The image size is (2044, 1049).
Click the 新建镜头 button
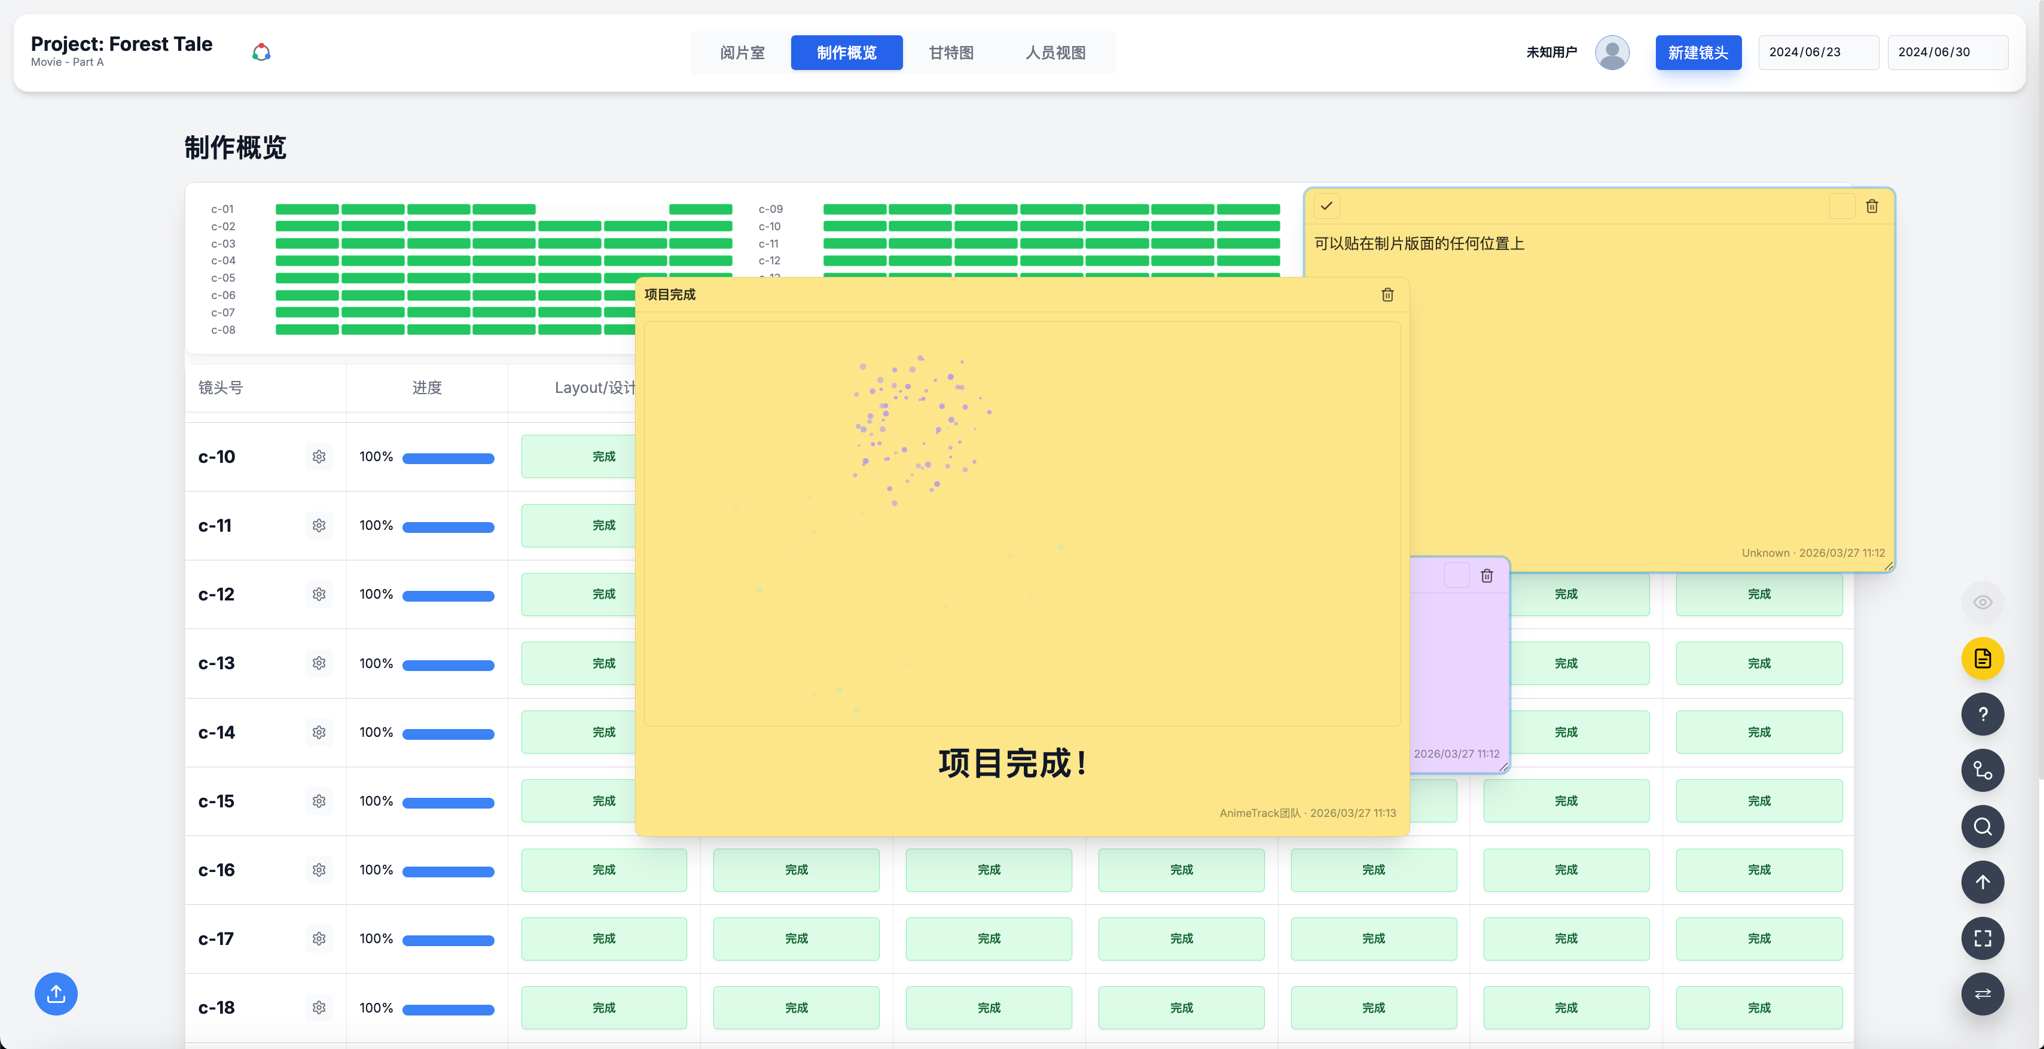pyautogui.click(x=1698, y=53)
